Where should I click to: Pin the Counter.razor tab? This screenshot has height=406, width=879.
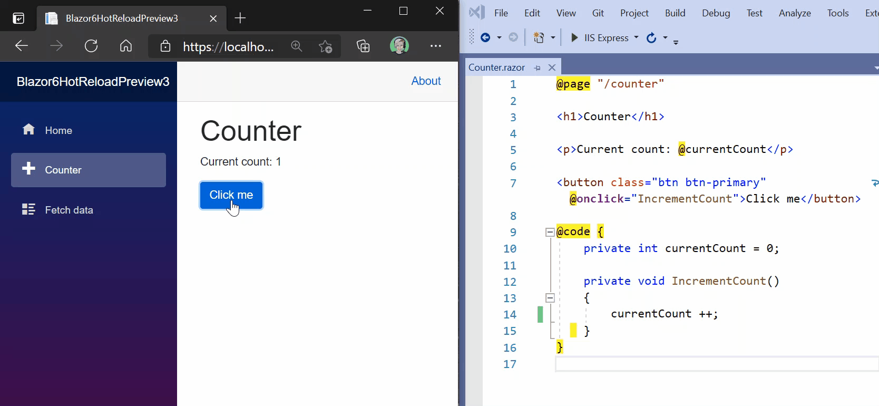click(x=537, y=68)
